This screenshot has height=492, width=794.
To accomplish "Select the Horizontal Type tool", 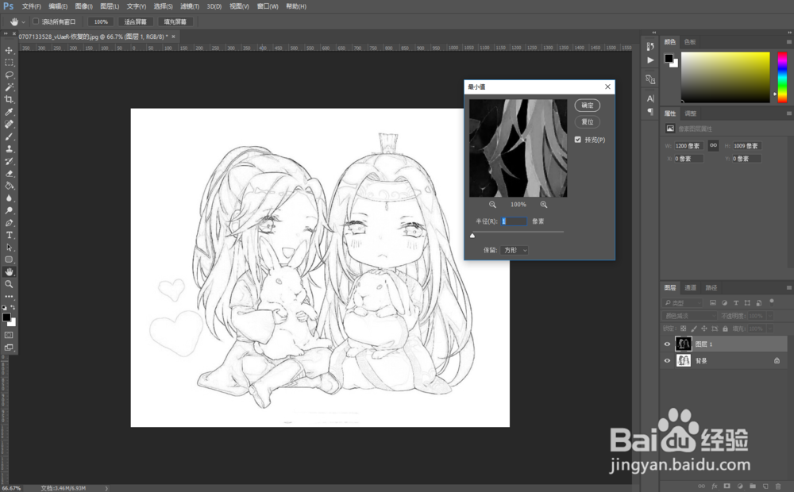I will coord(9,235).
